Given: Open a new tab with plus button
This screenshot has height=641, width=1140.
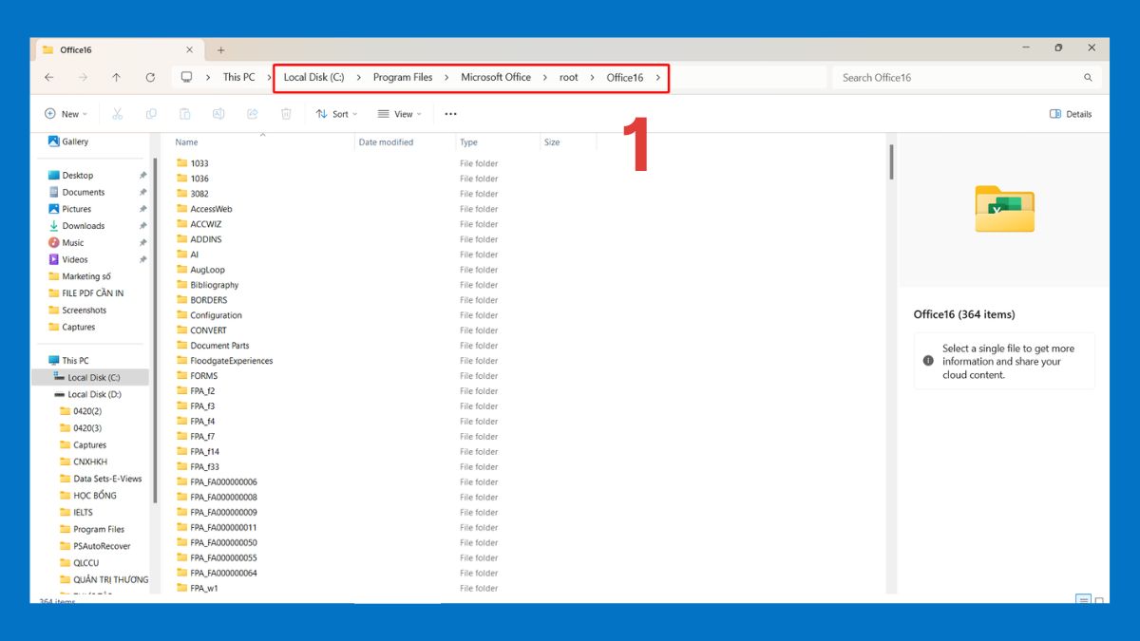Looking at the screenshot, I should [221, 50].
